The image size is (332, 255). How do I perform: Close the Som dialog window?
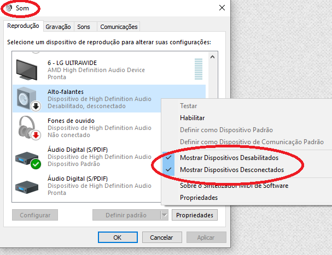[222, 8]
